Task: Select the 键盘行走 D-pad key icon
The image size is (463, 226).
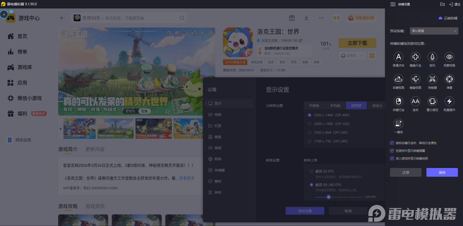Action: (x=415, y=57)
